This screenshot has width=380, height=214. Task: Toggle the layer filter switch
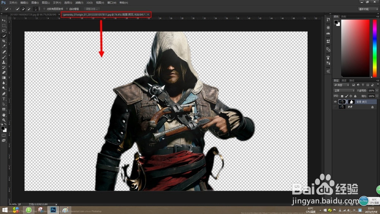tap(378, 85)
